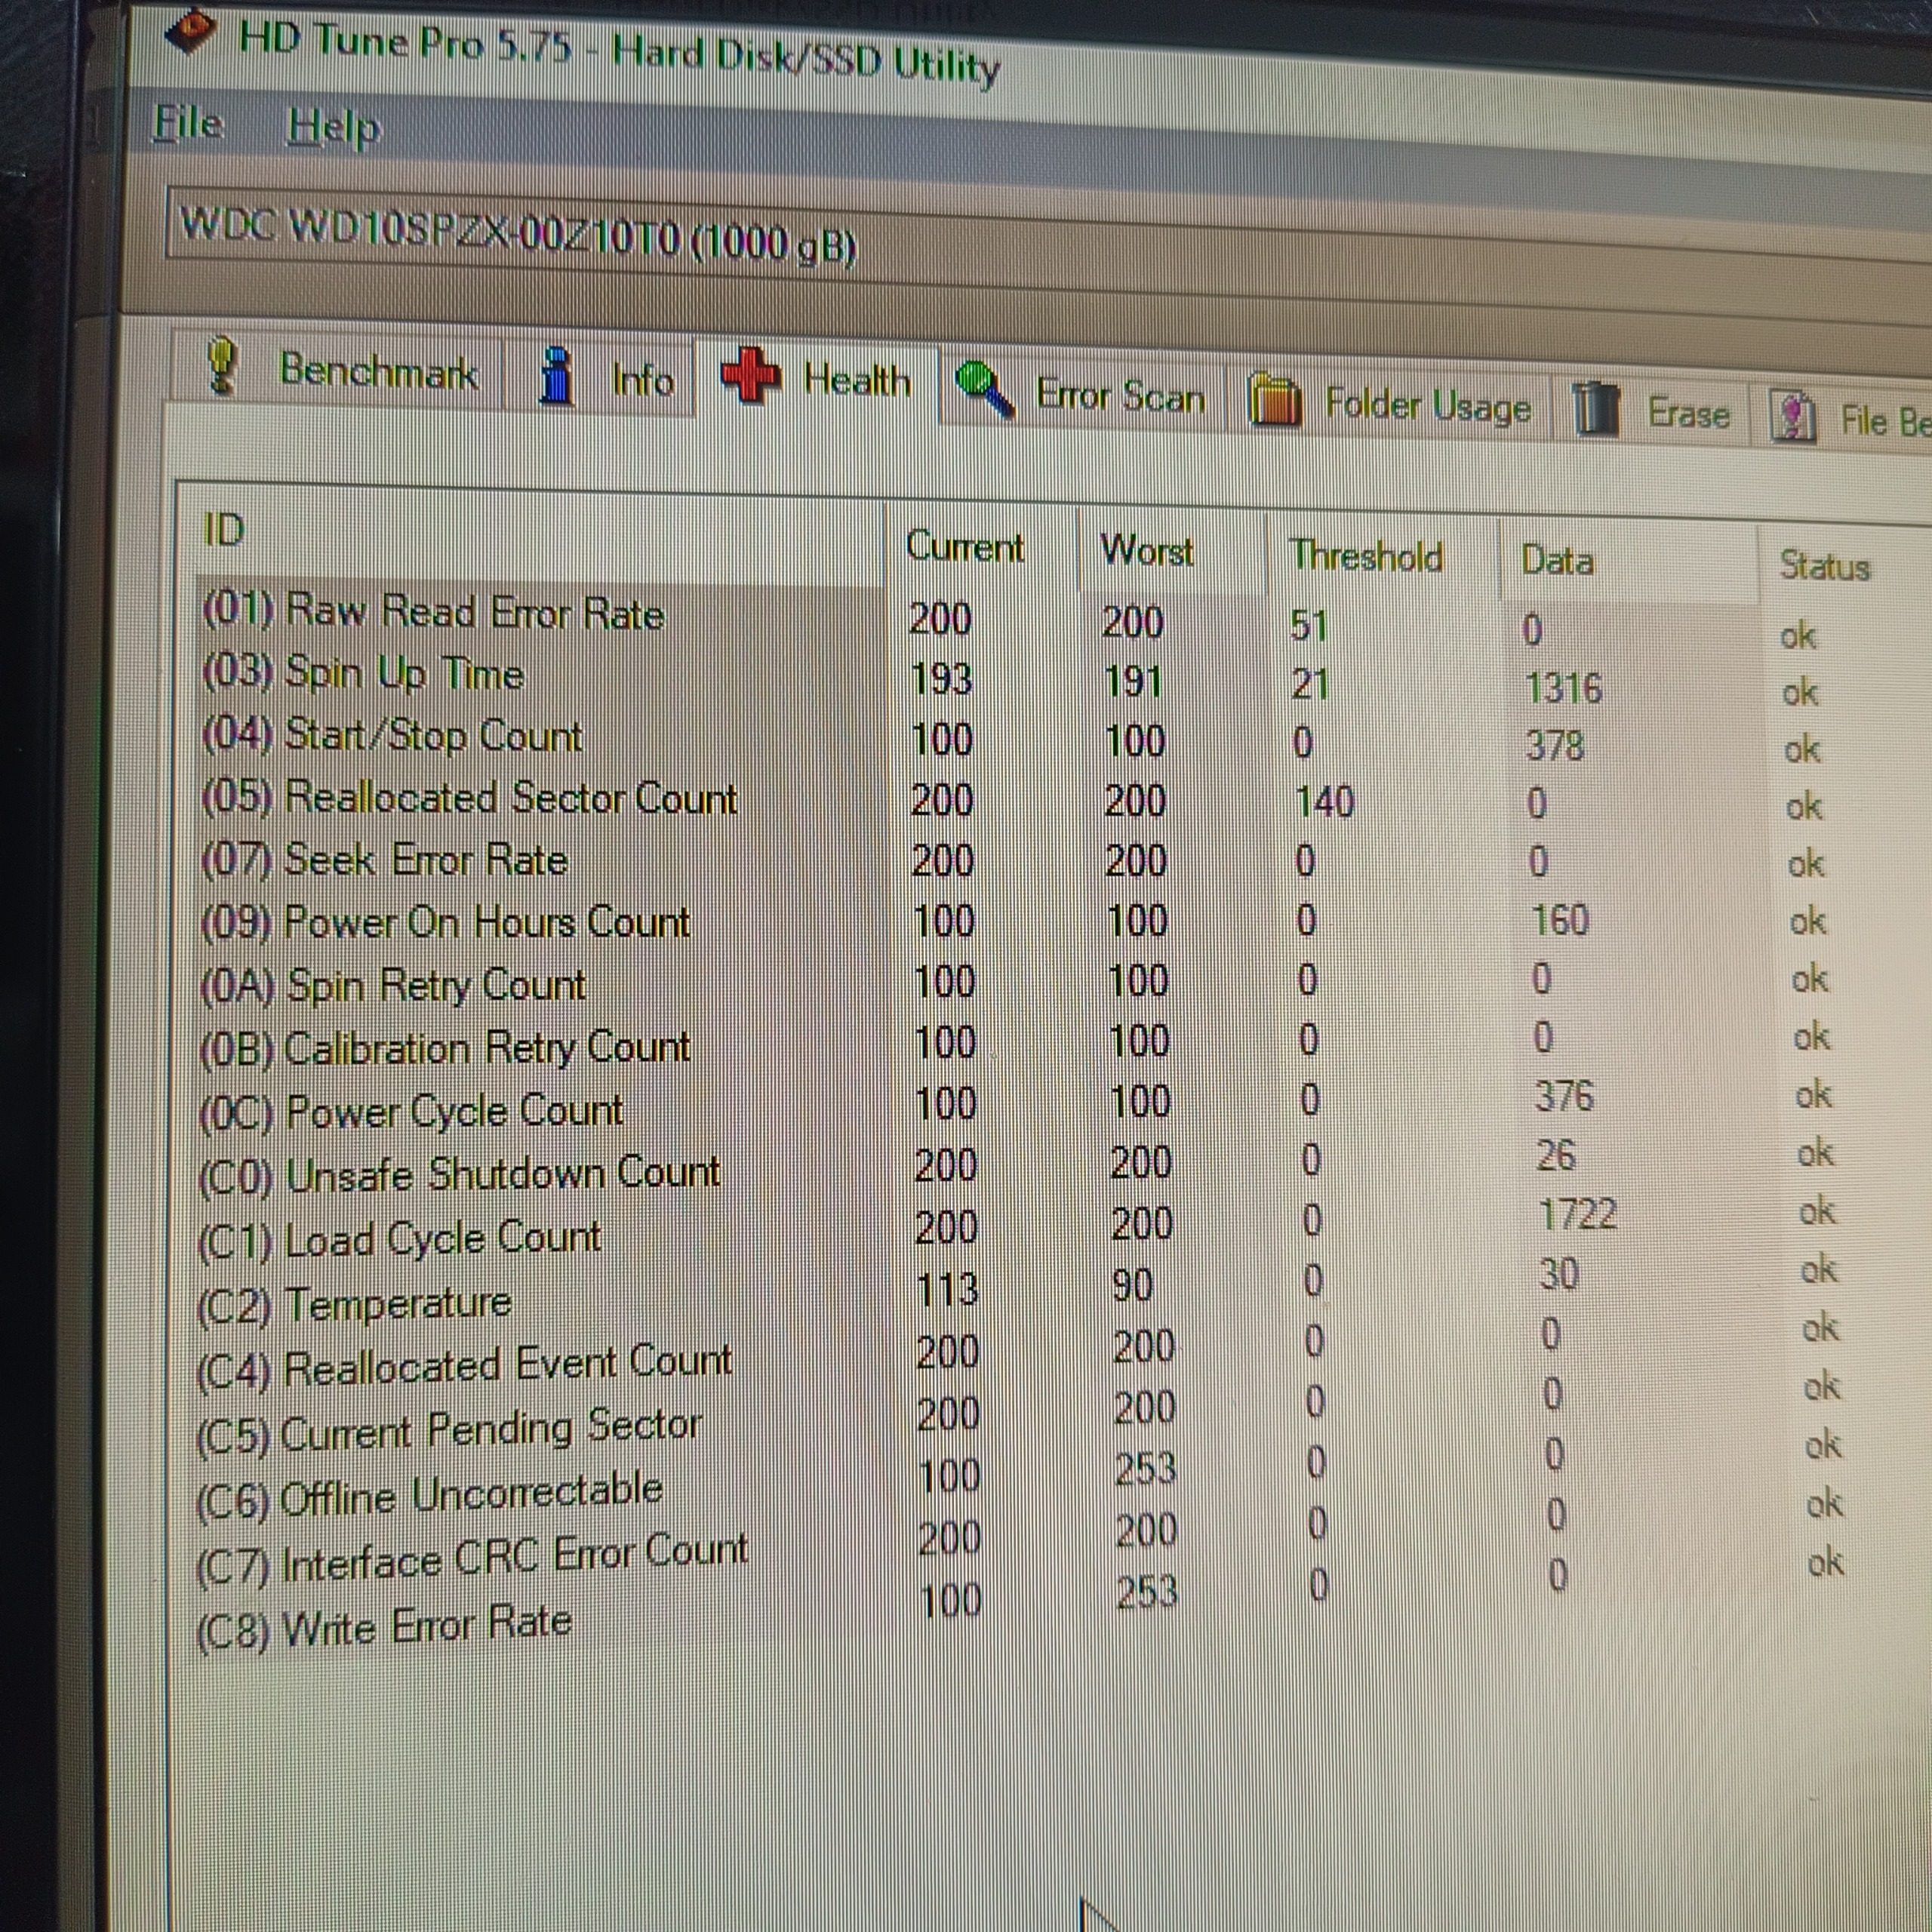
Task: Select the (09) Power On Hours Count row
Action: [x=1014, y=921]
